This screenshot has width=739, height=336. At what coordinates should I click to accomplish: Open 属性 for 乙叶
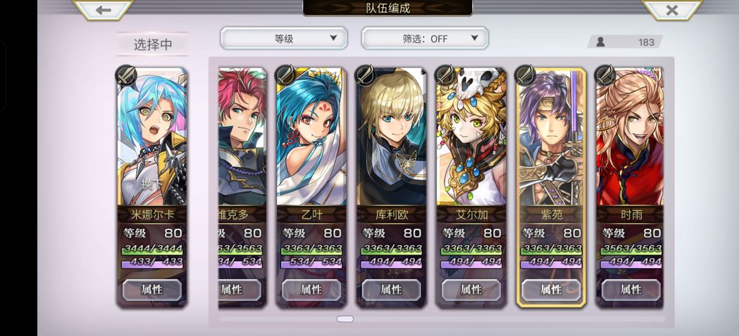click(311, 289)
